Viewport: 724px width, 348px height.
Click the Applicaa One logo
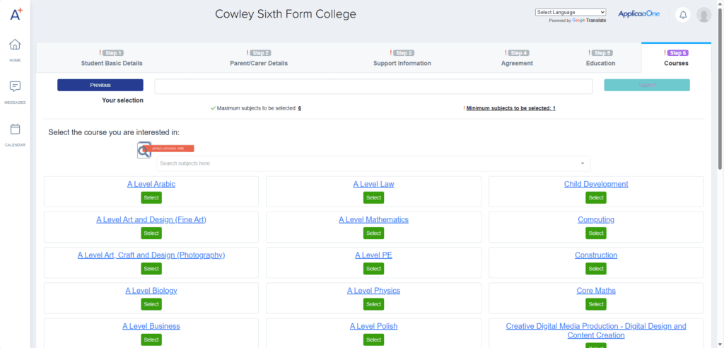coord(638,14)
